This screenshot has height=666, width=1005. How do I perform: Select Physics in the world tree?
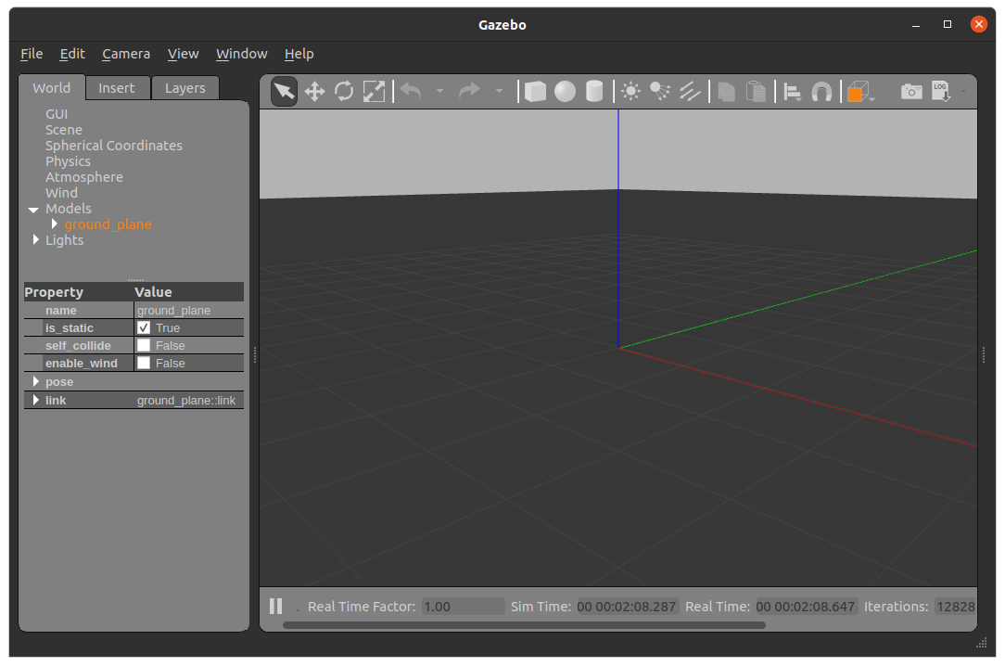pyautogui.click(x=68, y=161)
